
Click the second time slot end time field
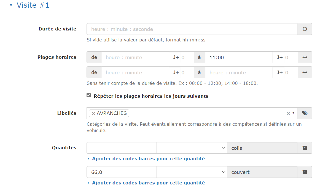coord(239,72)
